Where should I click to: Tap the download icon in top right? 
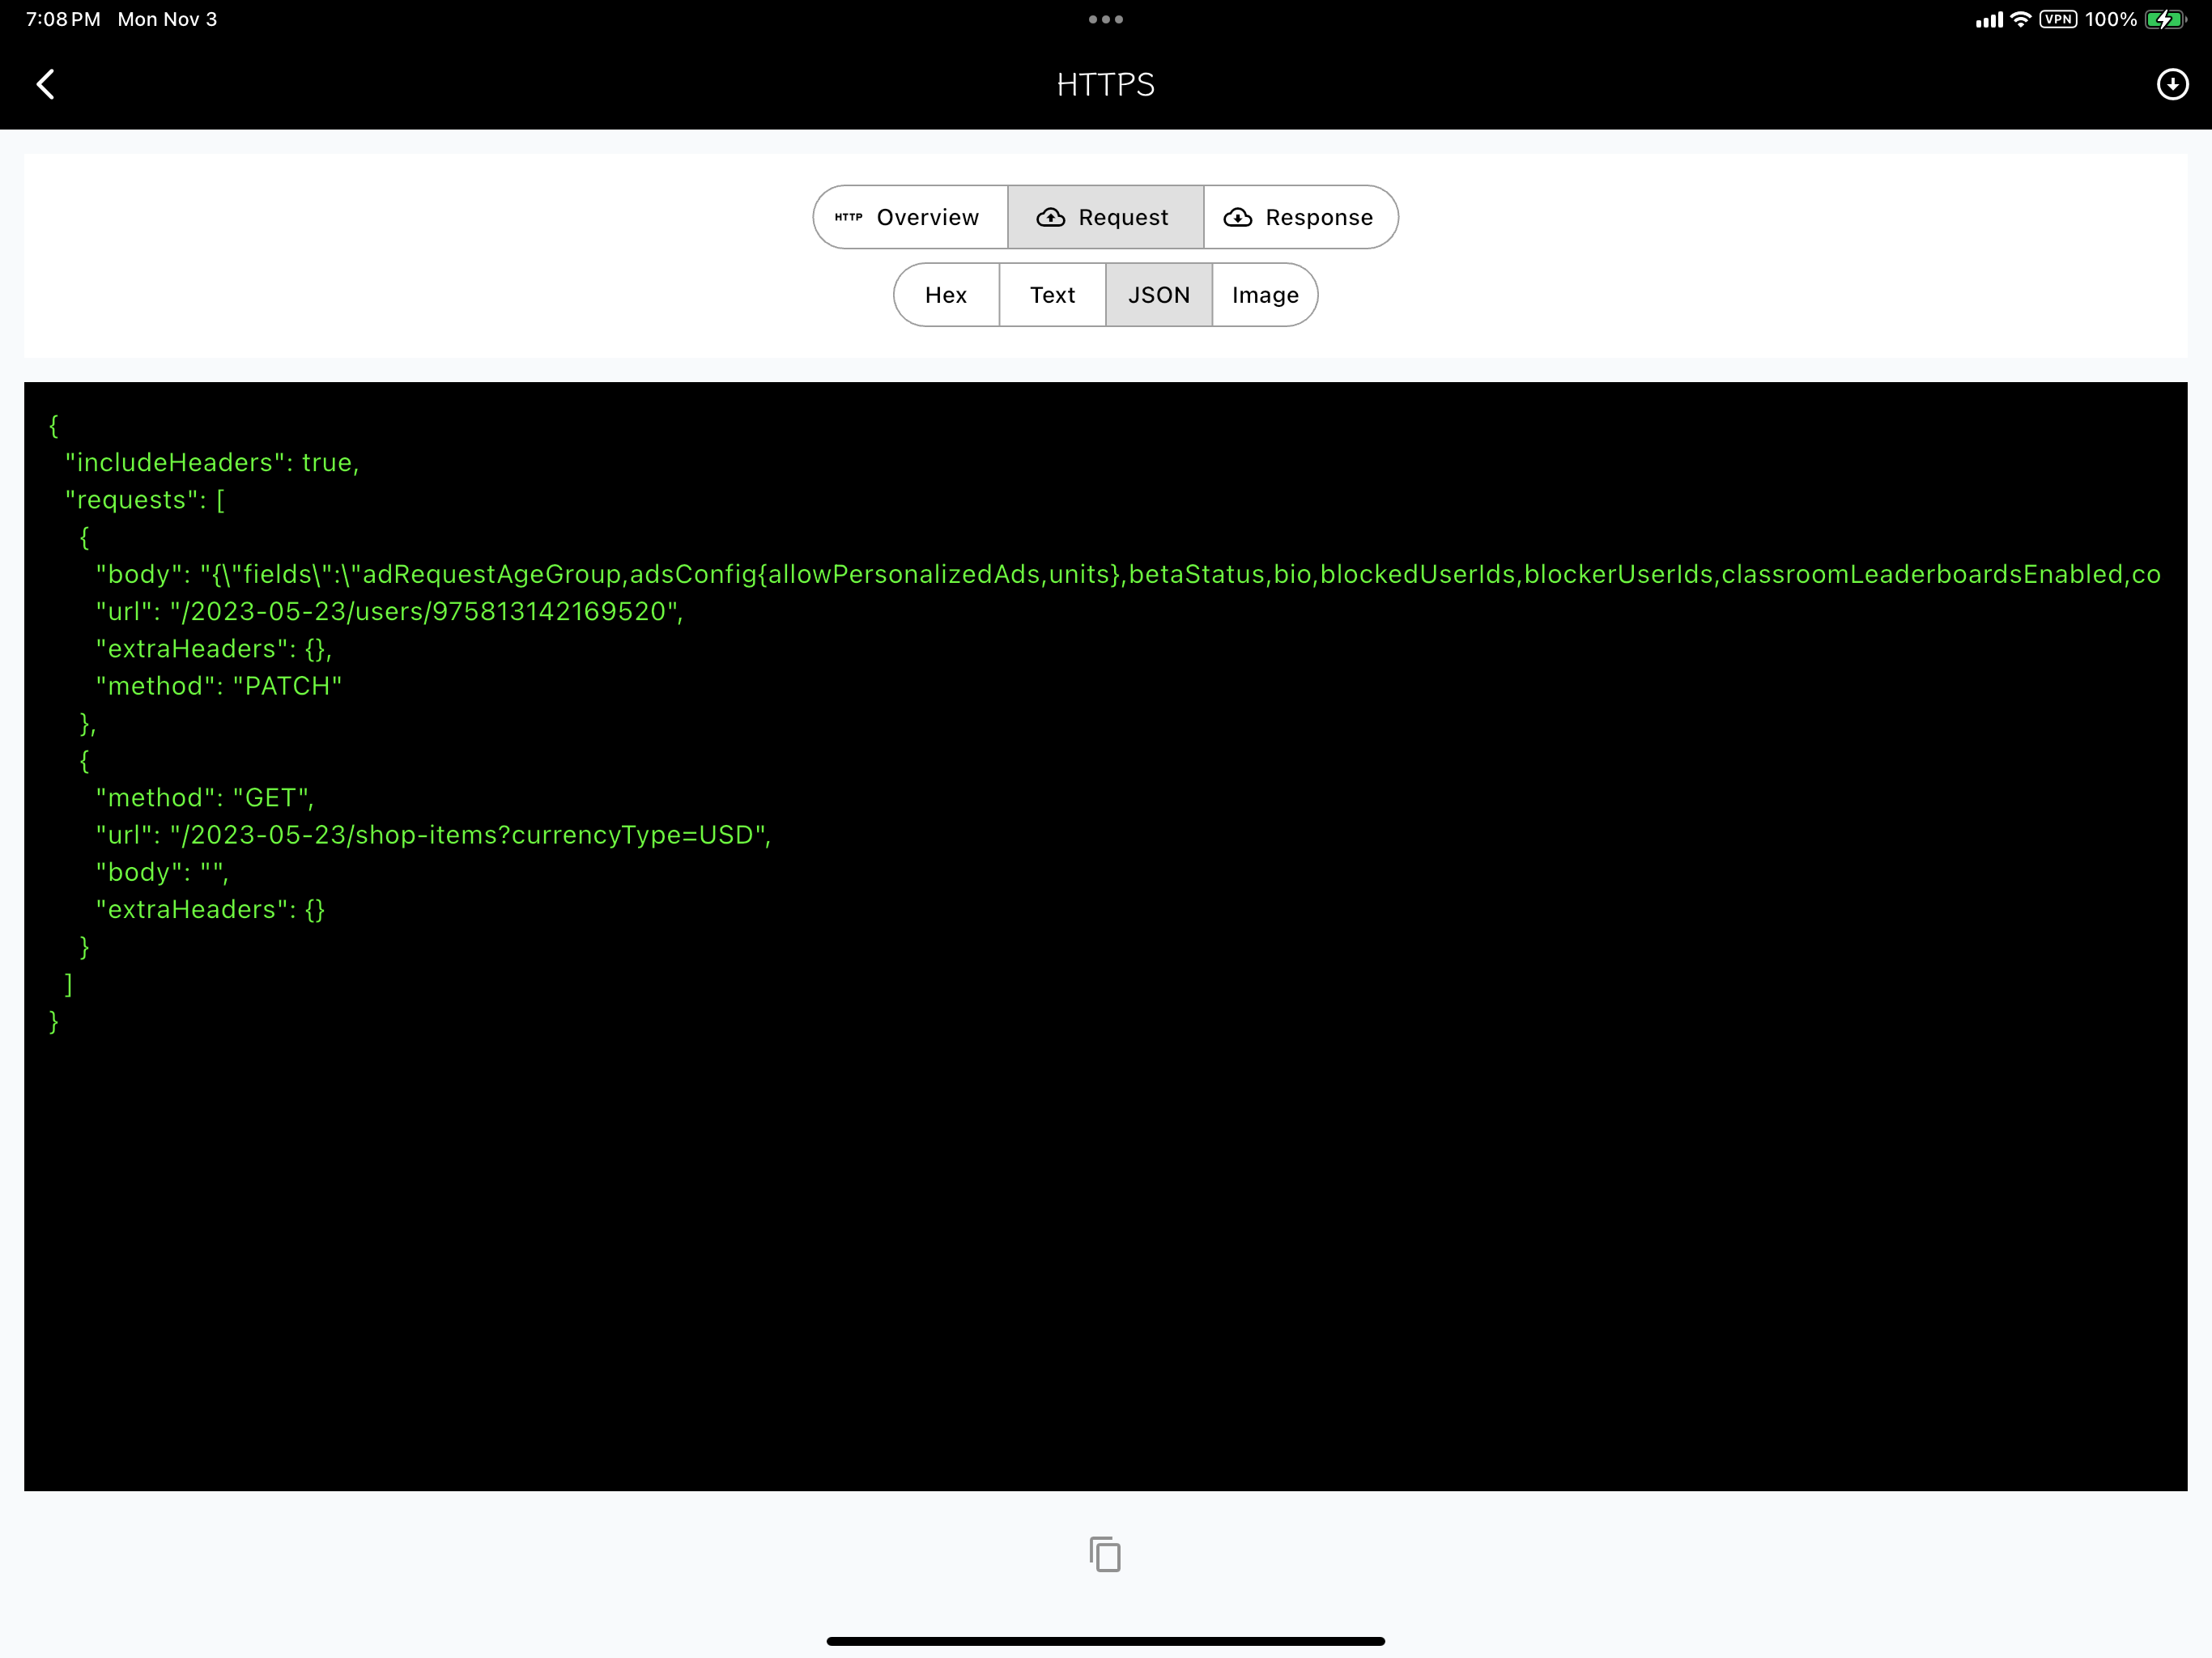[2172, 84]
